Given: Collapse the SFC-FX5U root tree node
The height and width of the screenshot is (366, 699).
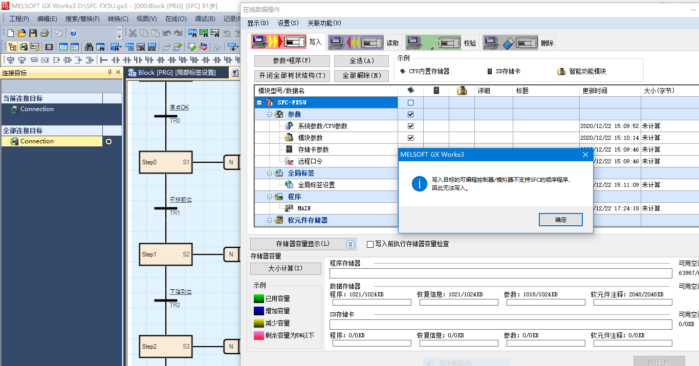Looking at the screenshot, I should tap(259, 102).
